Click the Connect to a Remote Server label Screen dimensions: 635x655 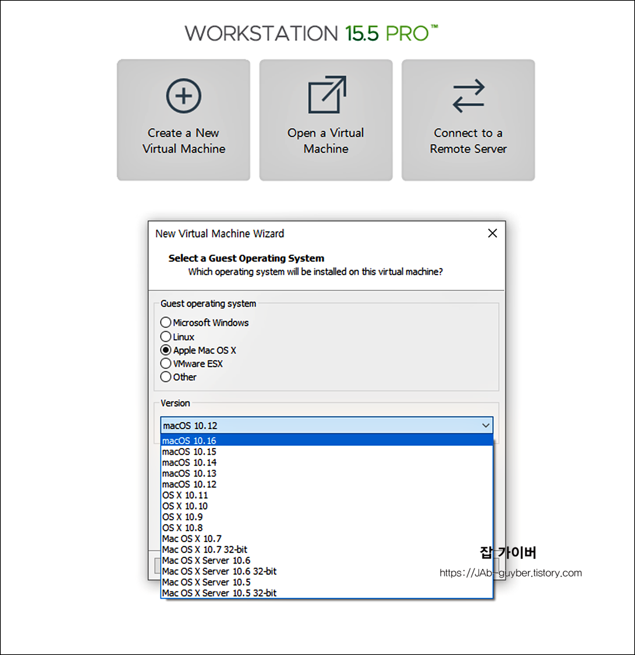pyautogui.click(x=468, y=141)
